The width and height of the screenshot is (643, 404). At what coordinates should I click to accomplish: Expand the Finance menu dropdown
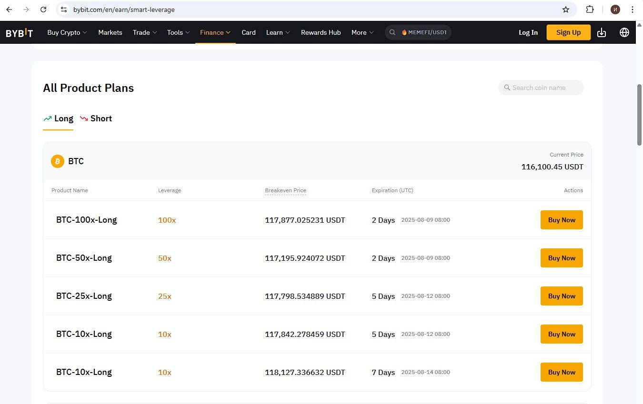[x=215, y=32]
